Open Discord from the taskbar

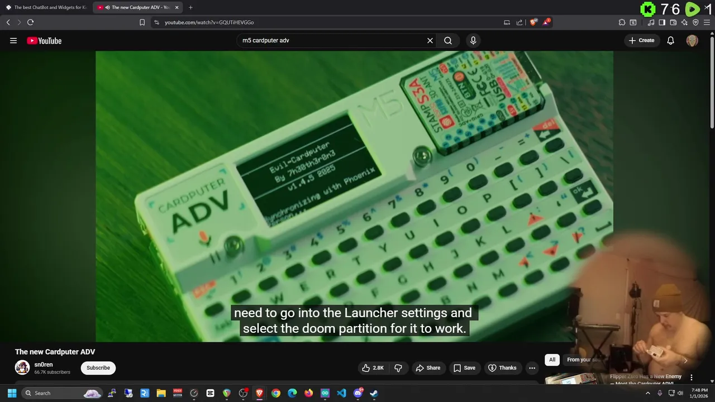coord(358,393)
